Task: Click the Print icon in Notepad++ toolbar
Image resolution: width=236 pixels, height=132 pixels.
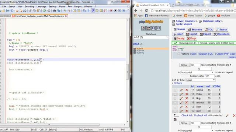Action: [x=25, y=11]
